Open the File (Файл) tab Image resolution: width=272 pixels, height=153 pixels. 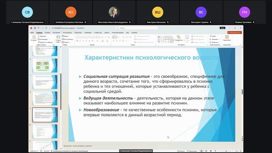(x=32, y=33)
